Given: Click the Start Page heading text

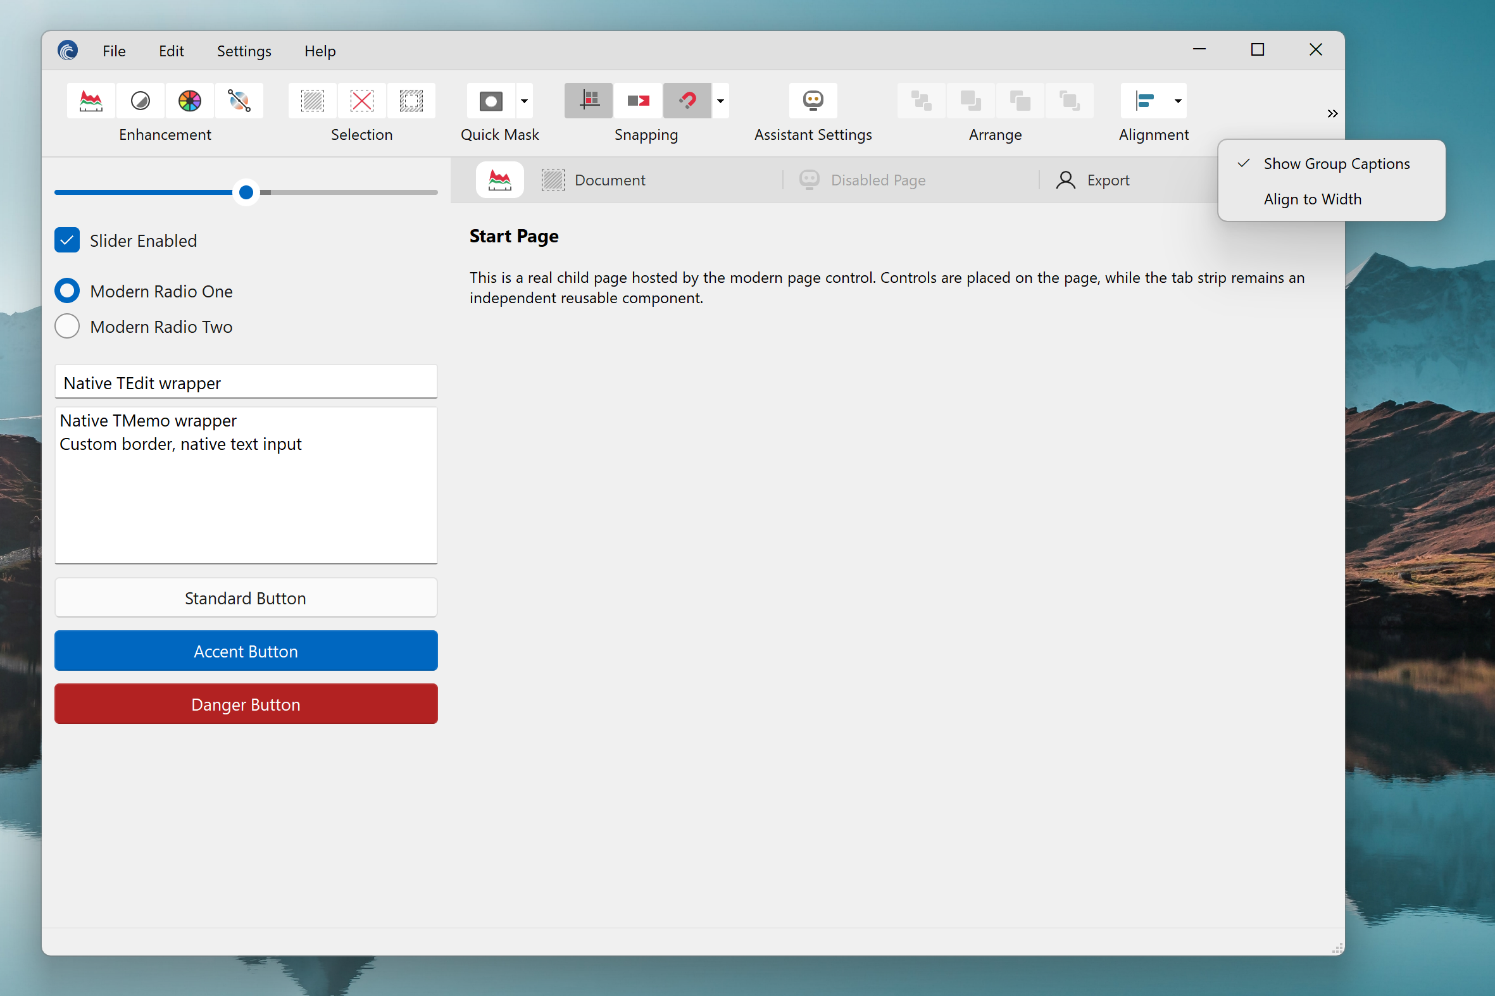Looking at the screenshot, I should coord(514,236).
